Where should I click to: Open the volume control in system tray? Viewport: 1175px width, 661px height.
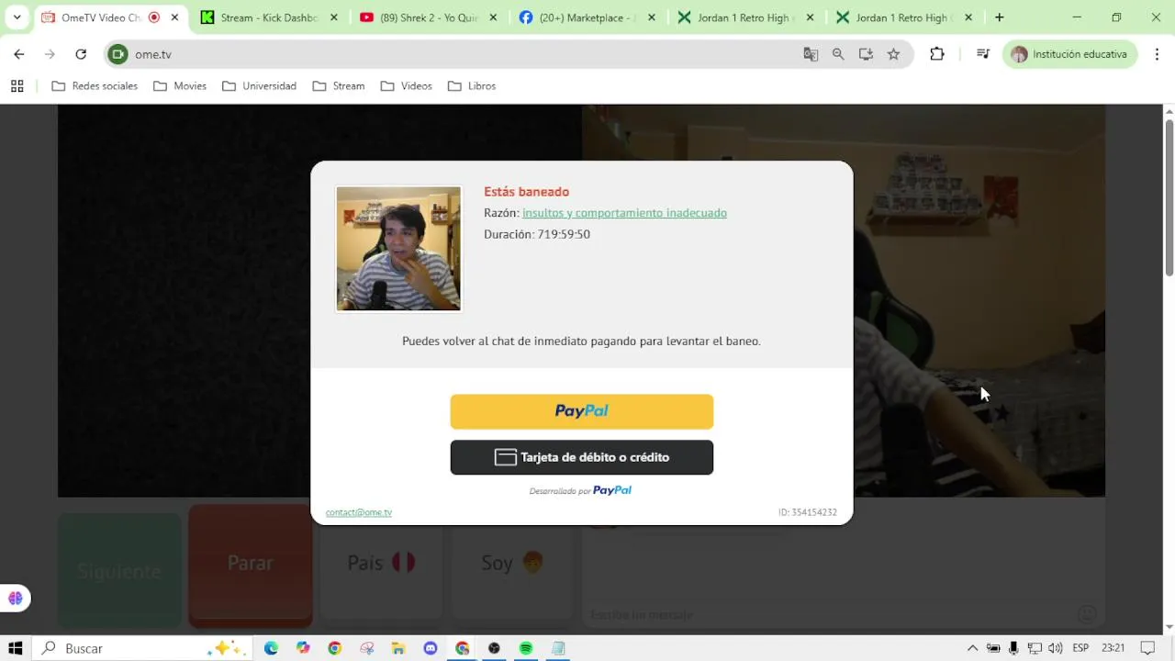(1056, 648)
